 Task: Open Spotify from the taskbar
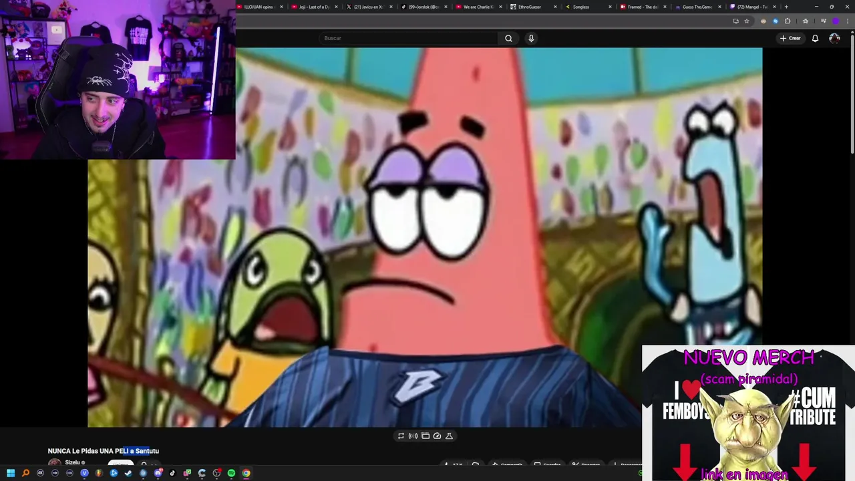tap(231, 473)
